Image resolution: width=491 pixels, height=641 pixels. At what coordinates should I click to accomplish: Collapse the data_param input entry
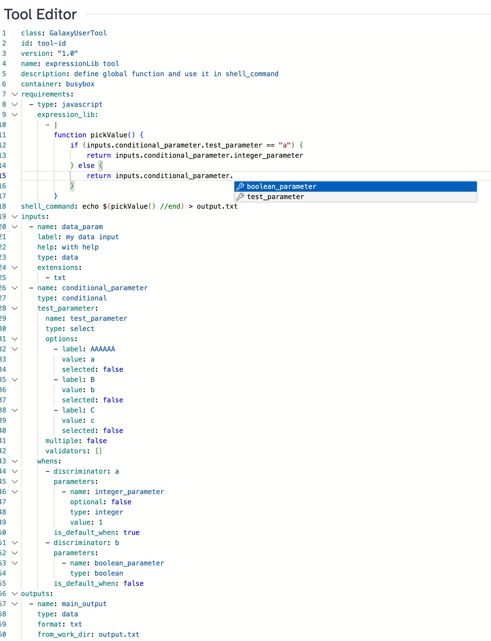15,227
